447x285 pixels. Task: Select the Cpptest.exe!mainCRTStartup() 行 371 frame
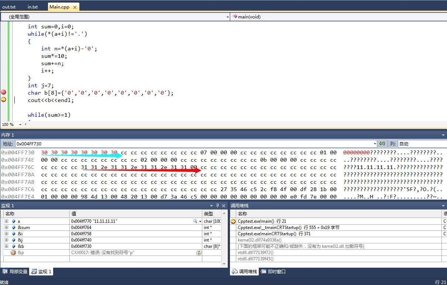click(x=274, y=234)
